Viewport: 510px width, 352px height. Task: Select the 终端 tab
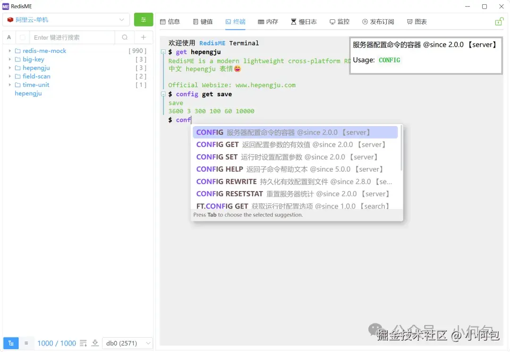(x=236, y=22)
